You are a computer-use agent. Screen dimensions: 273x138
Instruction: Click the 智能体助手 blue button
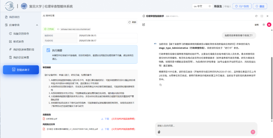(x=21, y=70)
